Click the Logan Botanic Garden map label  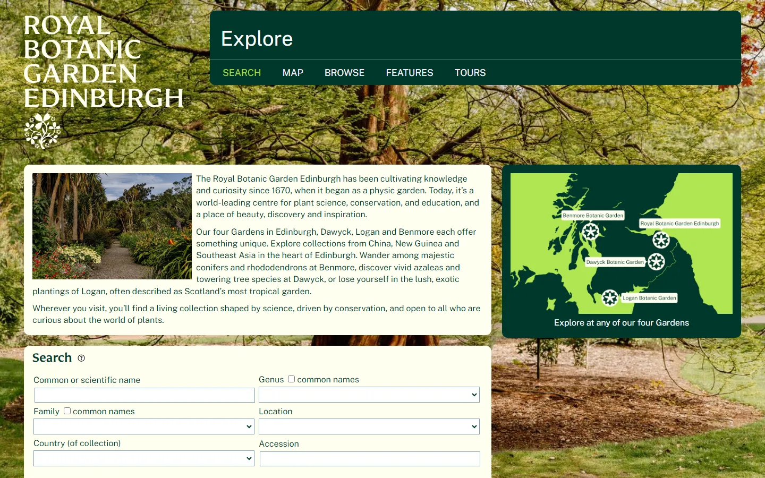[x=649, y=298]
